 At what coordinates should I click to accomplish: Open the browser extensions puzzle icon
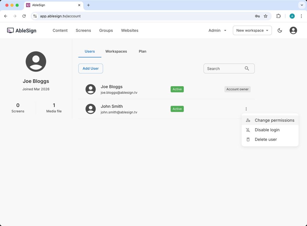pos(279,16)
